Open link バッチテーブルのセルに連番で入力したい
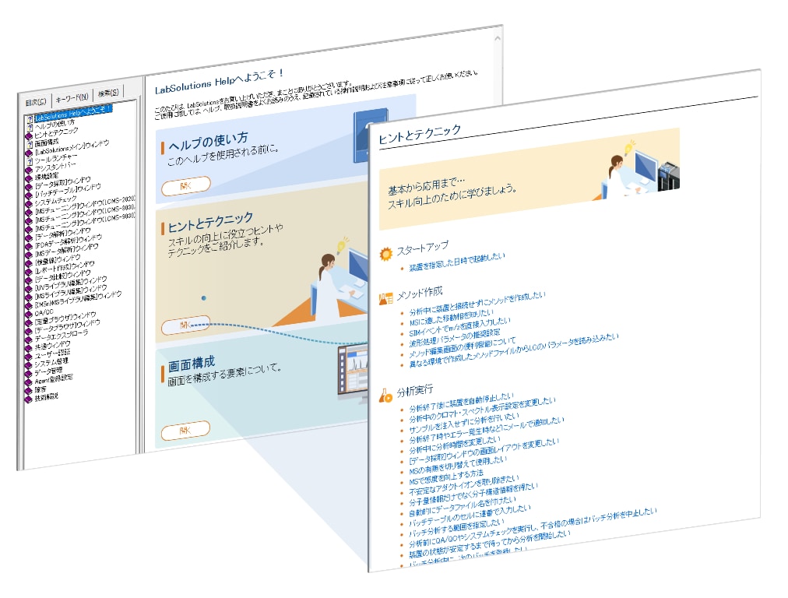The image size is (788, 598). pos(470,516)
